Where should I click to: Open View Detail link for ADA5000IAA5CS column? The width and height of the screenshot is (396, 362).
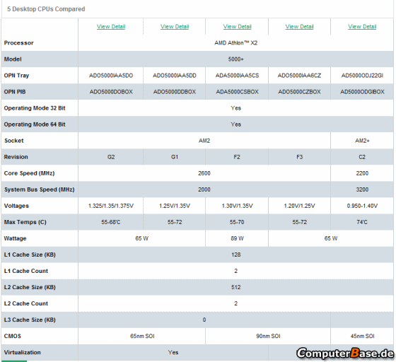(x=237, y=26)
